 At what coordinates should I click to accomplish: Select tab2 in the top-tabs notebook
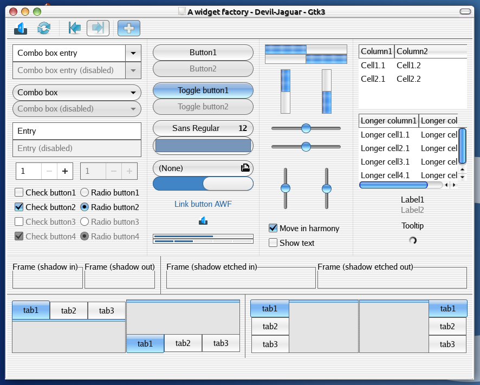(69, 311)
